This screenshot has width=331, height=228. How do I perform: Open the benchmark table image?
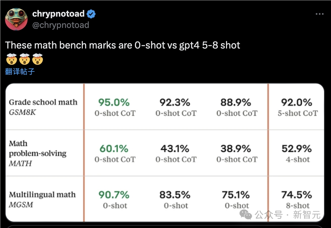click(x=165, y=153)
